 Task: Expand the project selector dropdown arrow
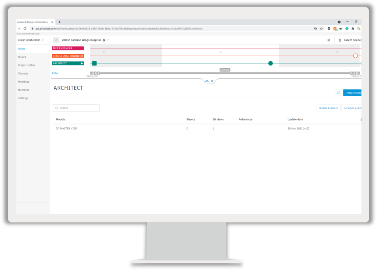(108, 40)
